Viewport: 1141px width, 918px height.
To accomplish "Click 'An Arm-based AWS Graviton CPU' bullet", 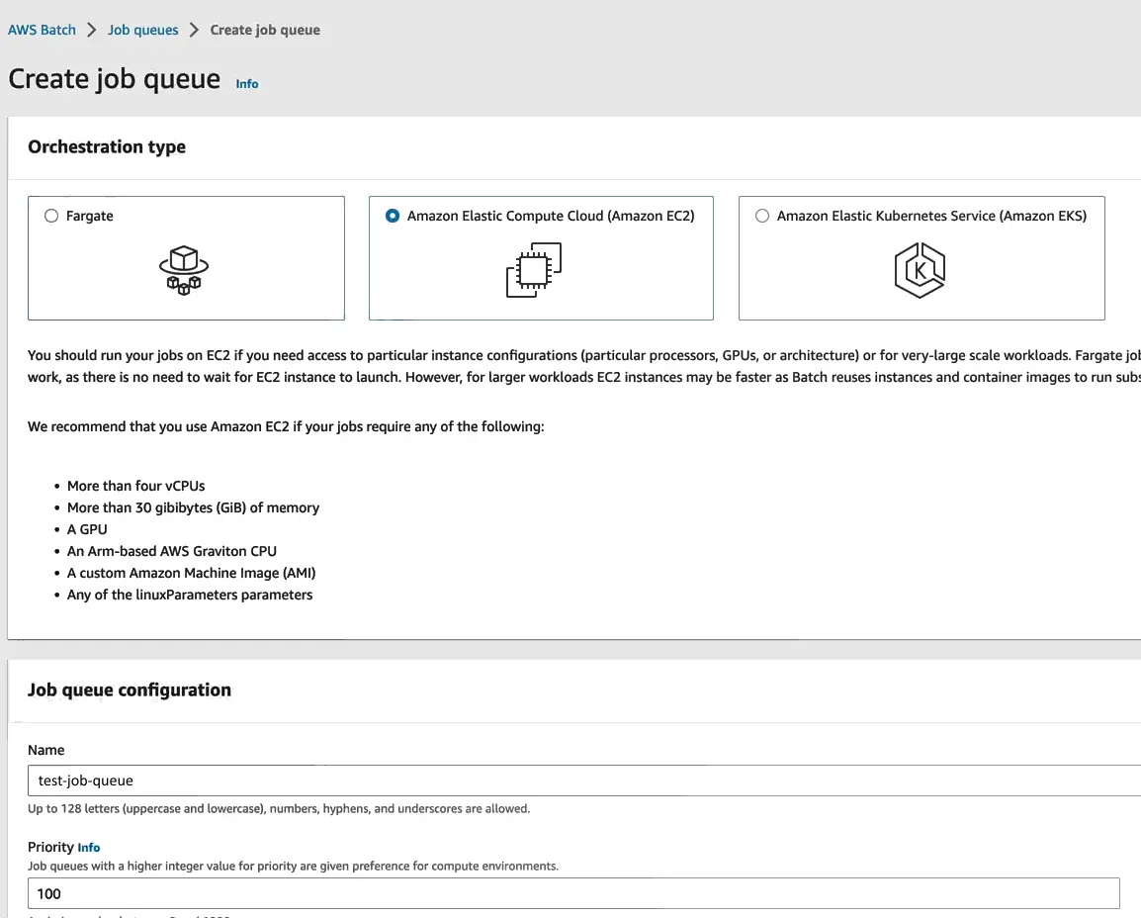I will pyautogui.click(x=172, y=551).
